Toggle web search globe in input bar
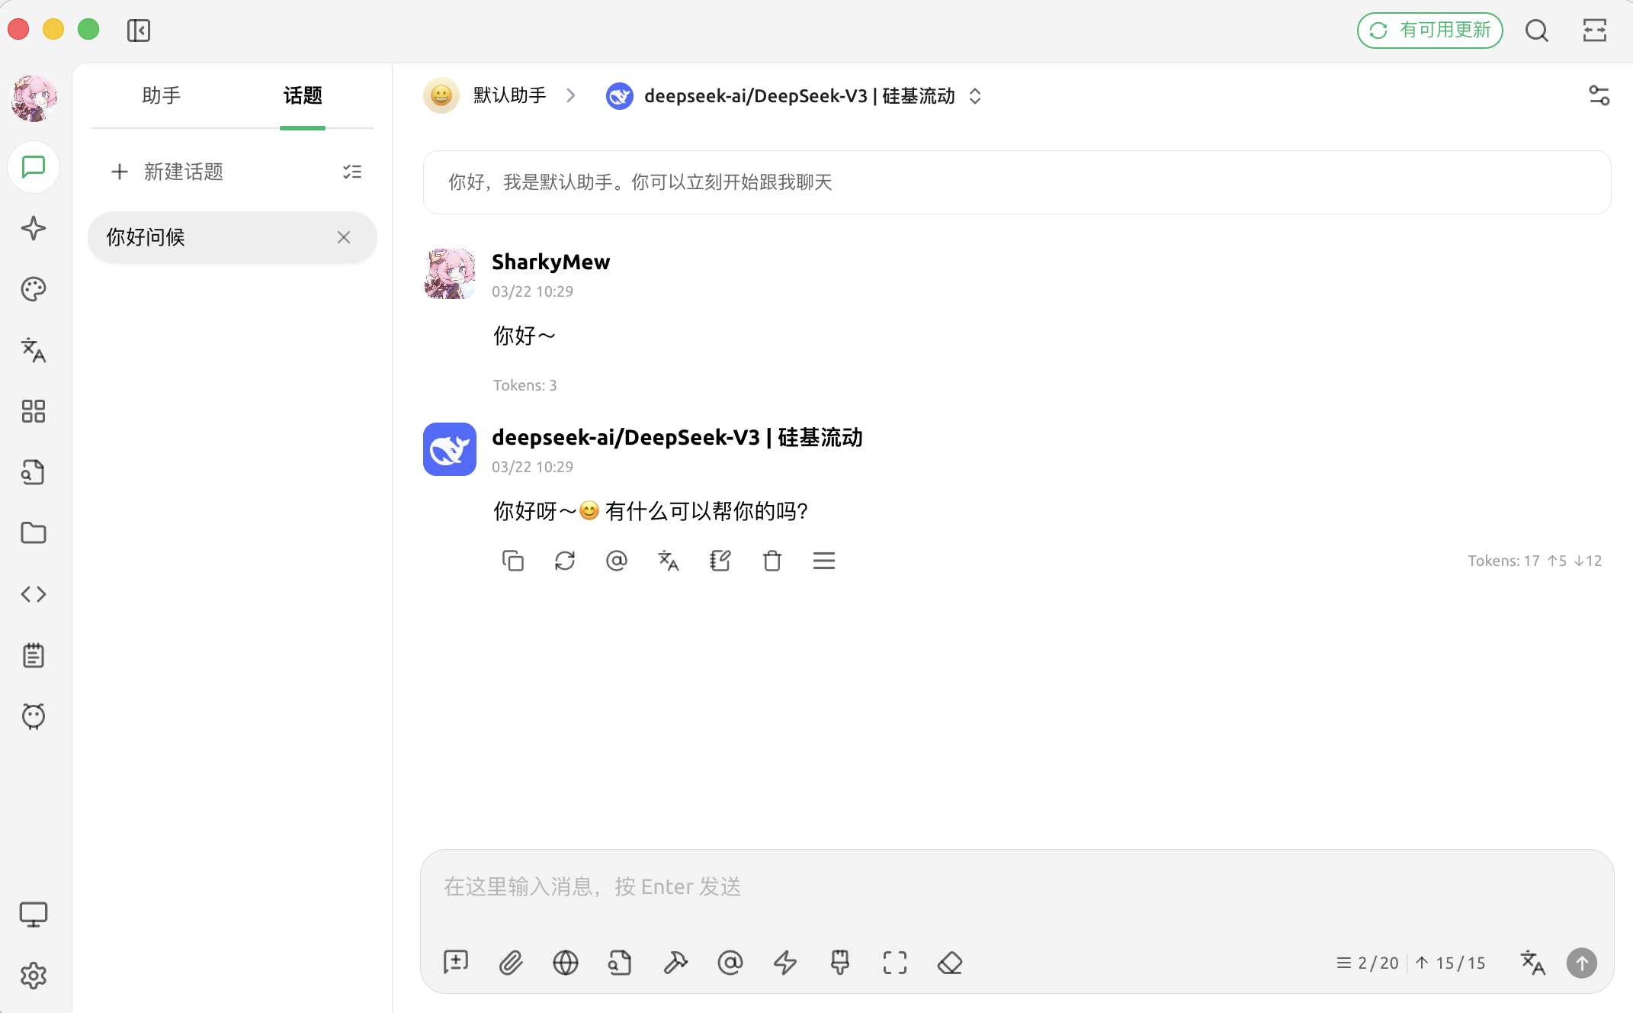The width and height of the screenshot is (1633, 1013). click(x=566, y=963)
